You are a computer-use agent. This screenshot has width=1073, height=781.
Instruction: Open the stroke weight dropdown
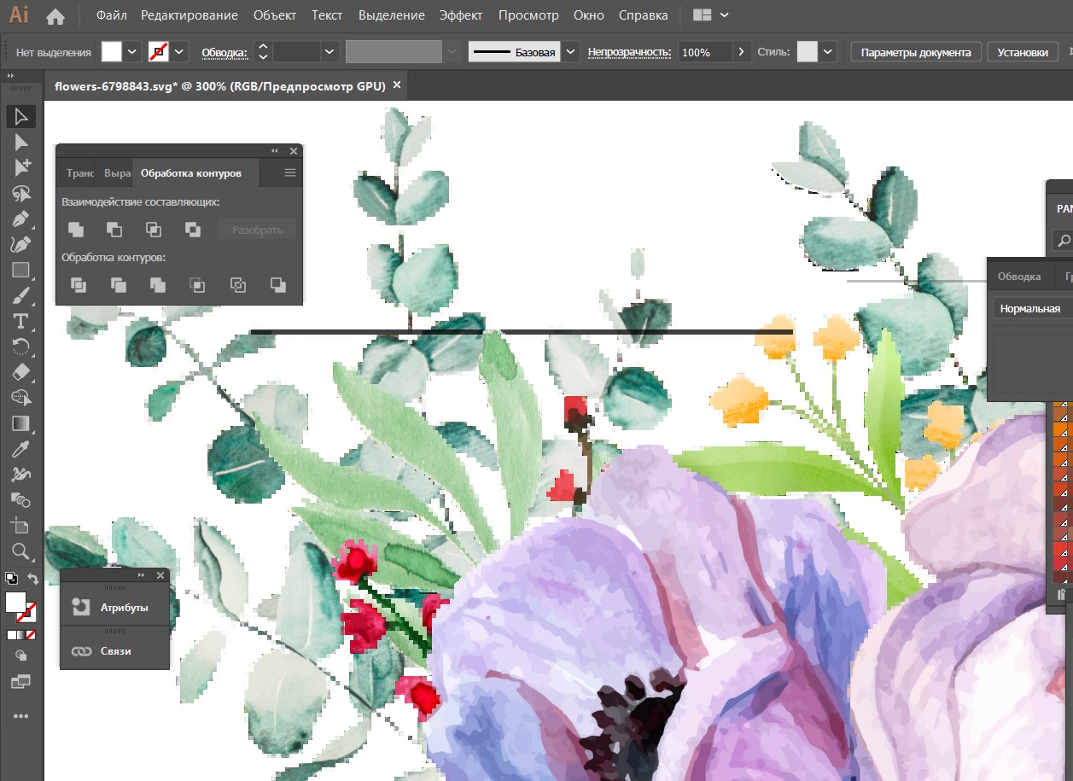coord(330,52)
